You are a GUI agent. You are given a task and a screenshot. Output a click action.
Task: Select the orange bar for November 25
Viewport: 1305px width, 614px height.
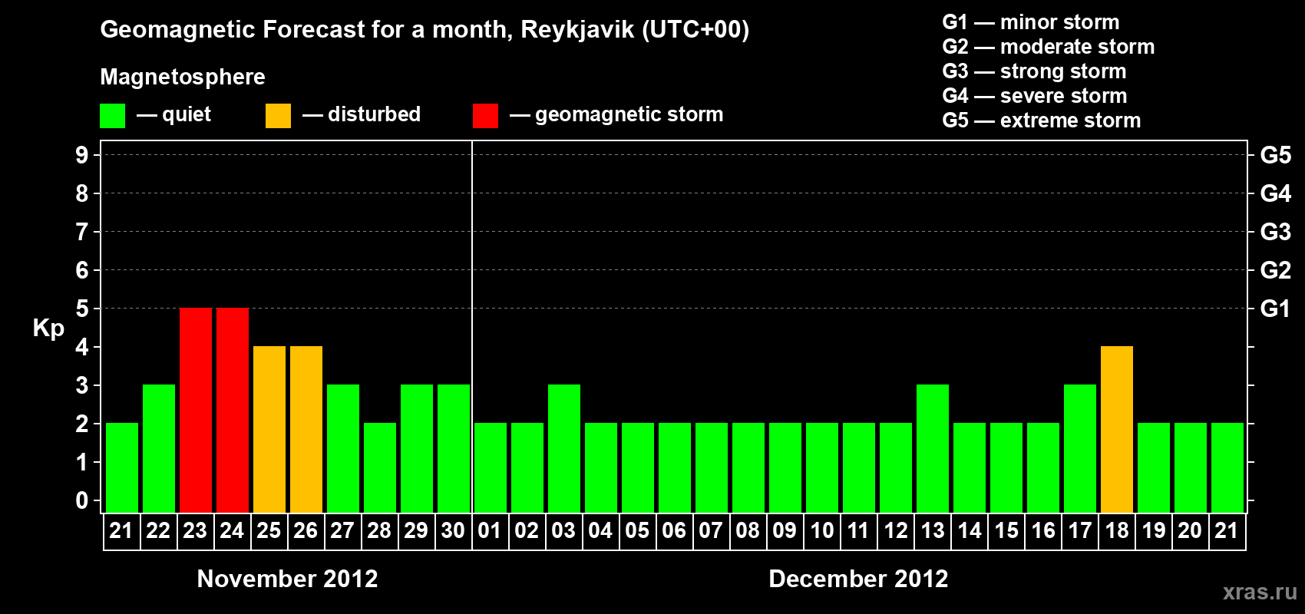pos(269,430)
